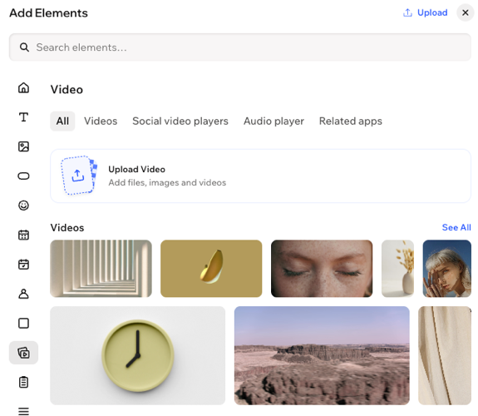This screenshot has height=416, width=478.
Task: Click the Add Elements title
Action: pos(48,13)
